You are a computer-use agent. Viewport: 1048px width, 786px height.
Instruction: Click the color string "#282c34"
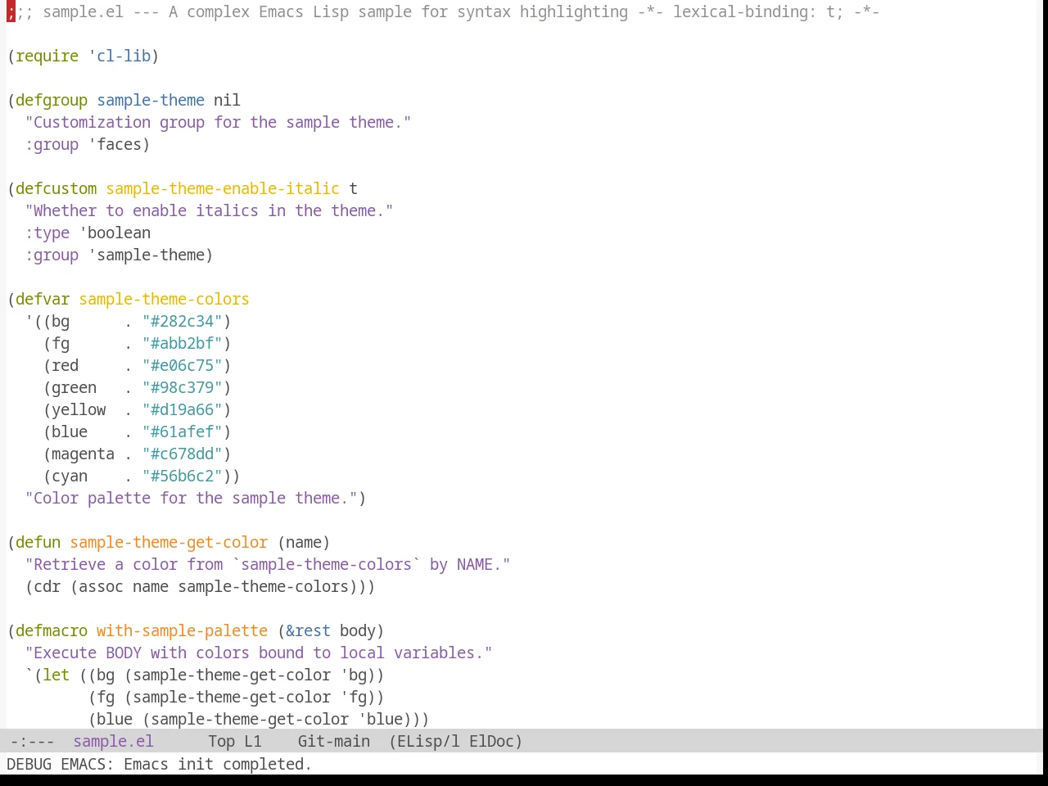[x=182, y=321]
